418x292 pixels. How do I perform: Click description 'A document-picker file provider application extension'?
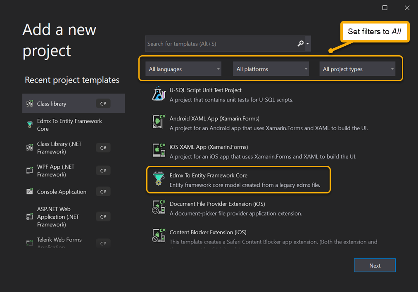(236, 214)
